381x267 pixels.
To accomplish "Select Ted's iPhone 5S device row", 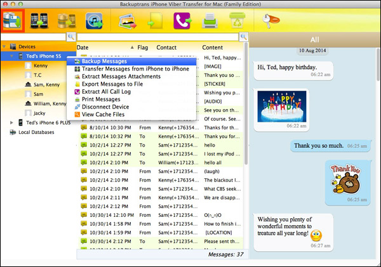I will click(38, 56).
